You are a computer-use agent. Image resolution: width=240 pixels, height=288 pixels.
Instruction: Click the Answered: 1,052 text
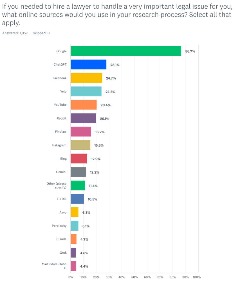coord(15,33)
